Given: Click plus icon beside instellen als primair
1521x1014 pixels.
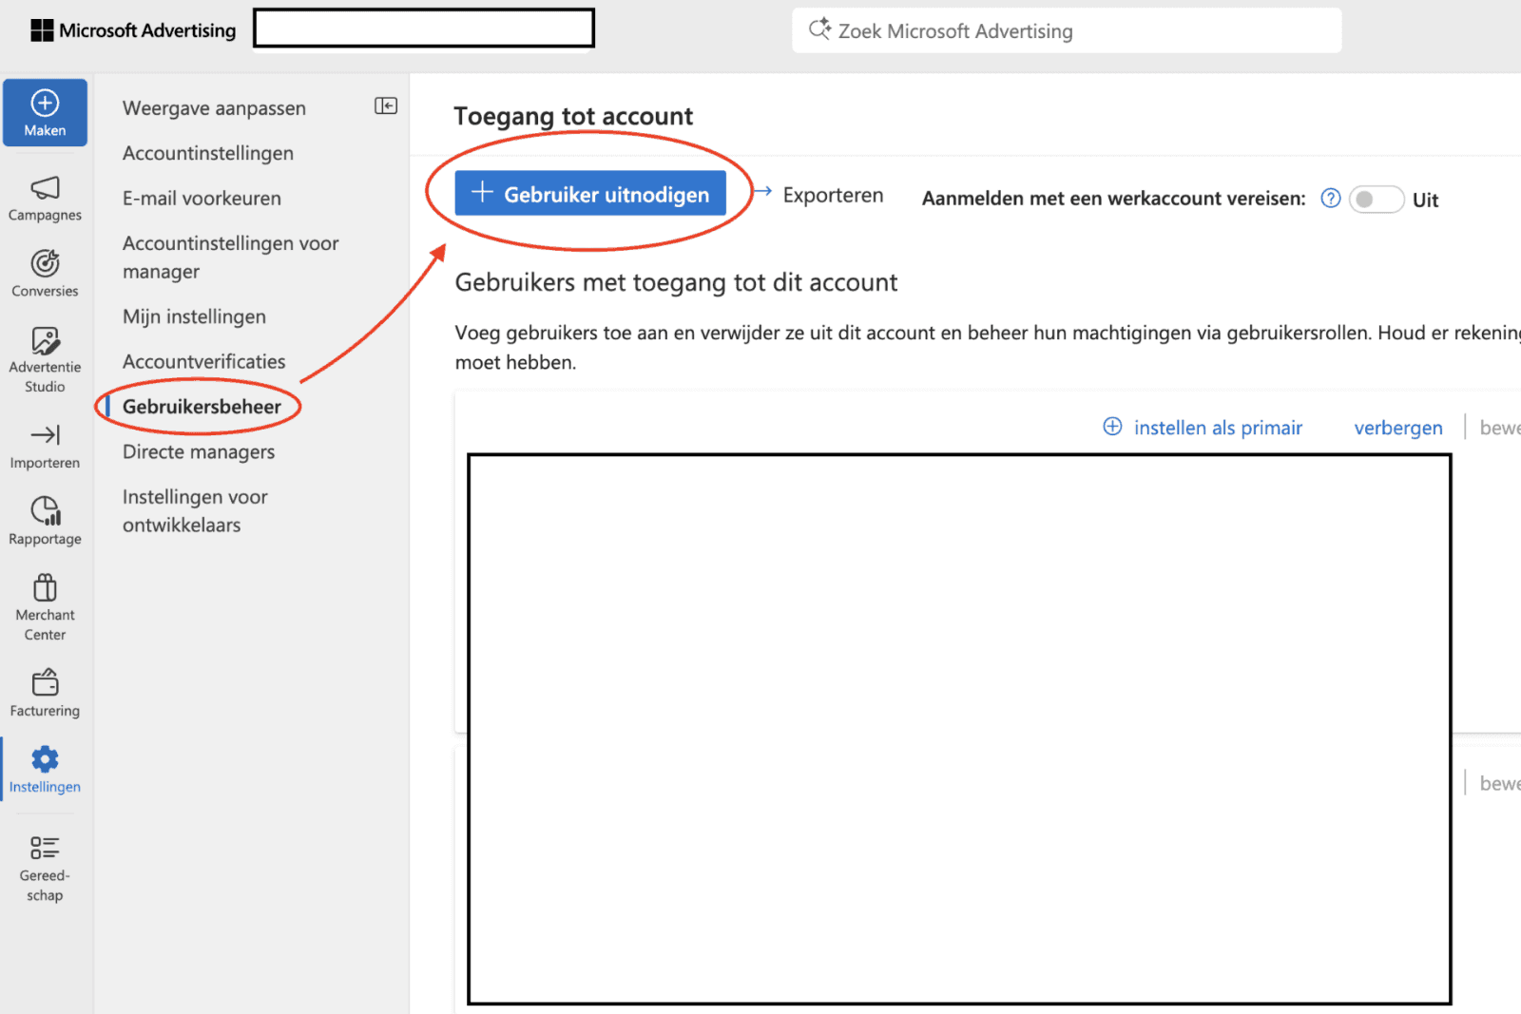Looking at the screenshot, I should [1112, 427].
